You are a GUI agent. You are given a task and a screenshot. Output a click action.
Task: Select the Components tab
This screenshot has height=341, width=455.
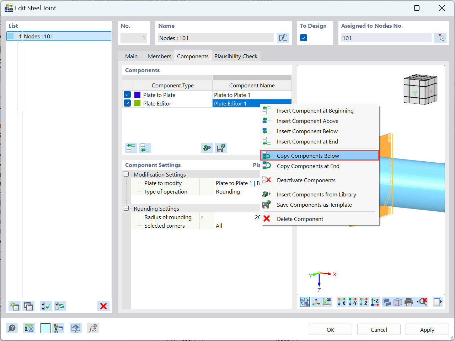point(193,56)
